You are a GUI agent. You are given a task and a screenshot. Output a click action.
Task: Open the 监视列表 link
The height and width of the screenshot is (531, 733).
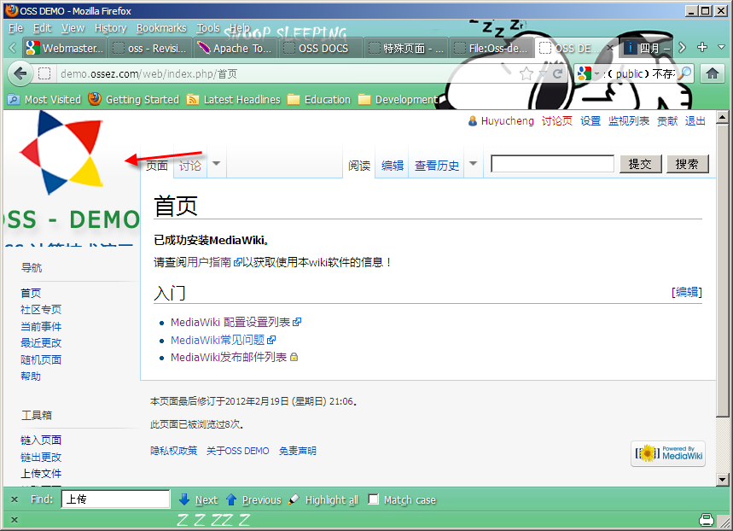click(629, 120)
